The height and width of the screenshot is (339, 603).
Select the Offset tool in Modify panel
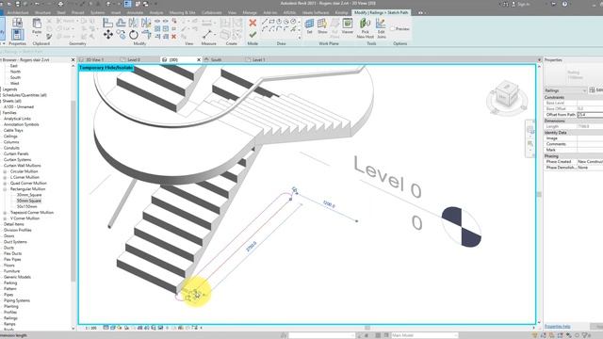(x=121, y=23)
